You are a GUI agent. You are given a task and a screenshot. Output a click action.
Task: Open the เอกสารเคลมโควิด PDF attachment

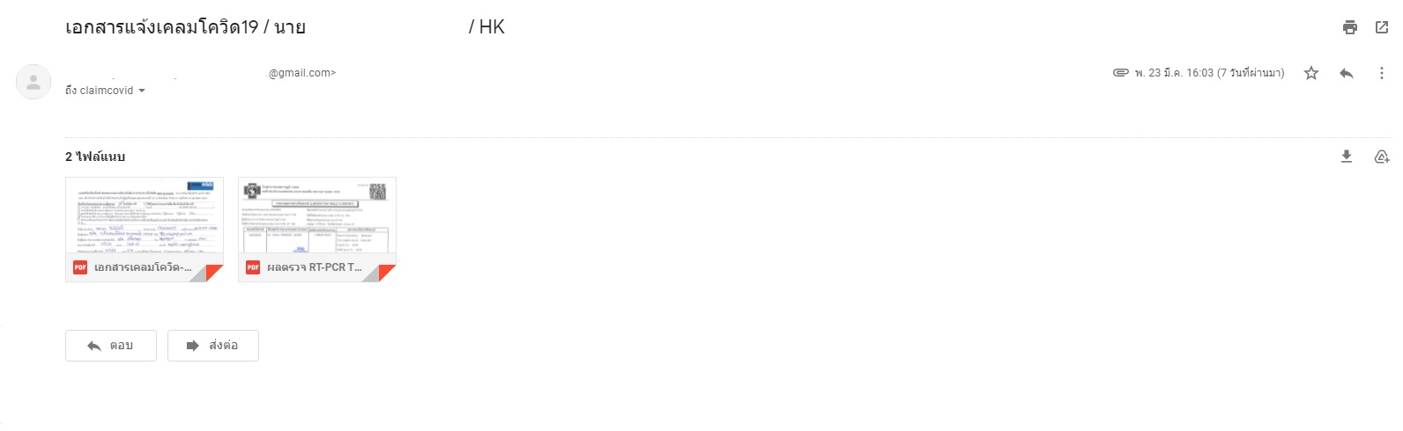coord(145,230)
